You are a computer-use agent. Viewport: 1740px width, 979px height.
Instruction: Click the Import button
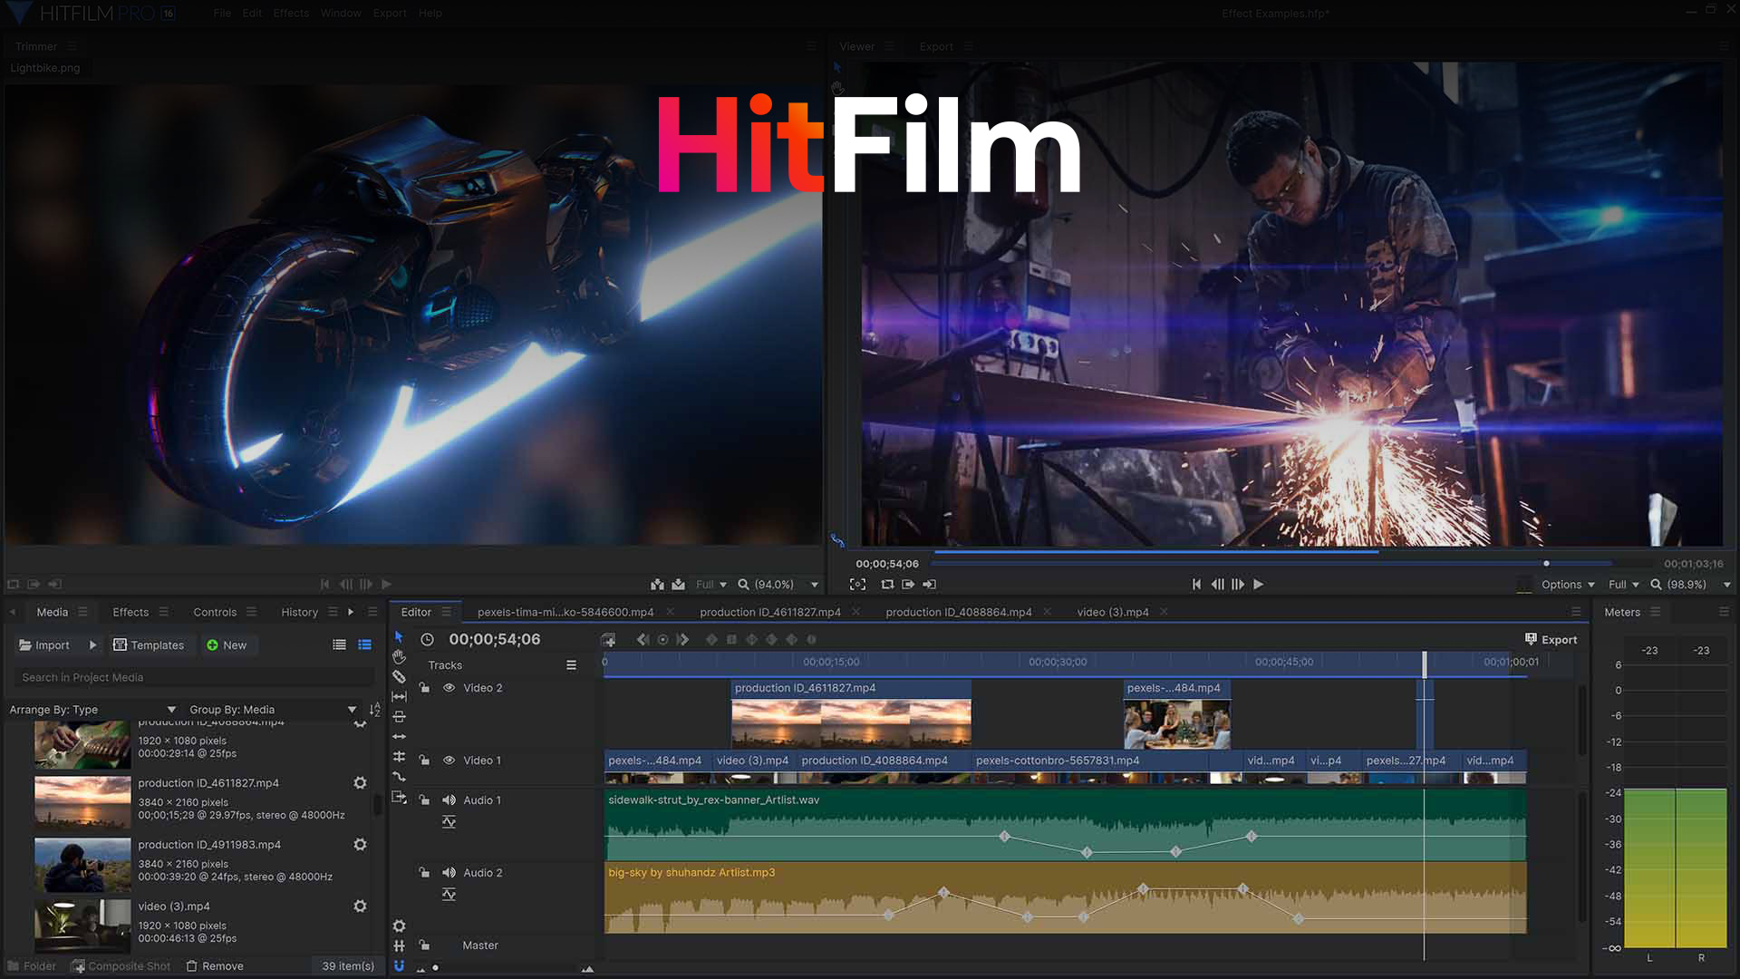(x=44, y=645)
